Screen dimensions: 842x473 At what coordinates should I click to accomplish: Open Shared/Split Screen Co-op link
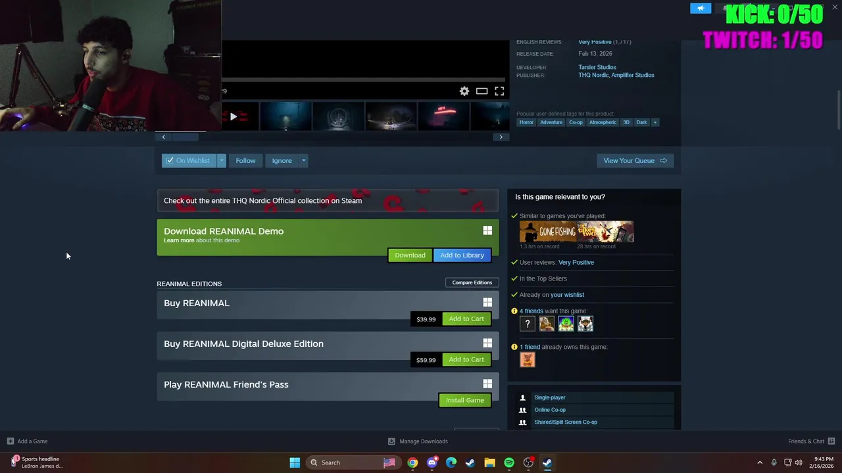[x=566, y=422]
